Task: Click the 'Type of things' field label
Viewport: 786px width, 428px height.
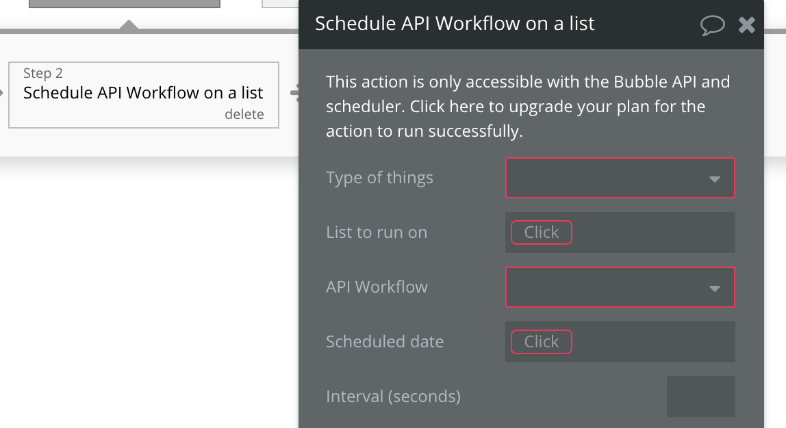Action: click(x=379, y=178)
